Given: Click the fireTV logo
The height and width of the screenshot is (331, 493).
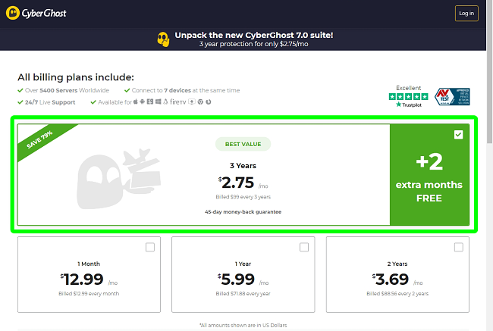Looking at the screenshot, I should (x=178, y=101).
